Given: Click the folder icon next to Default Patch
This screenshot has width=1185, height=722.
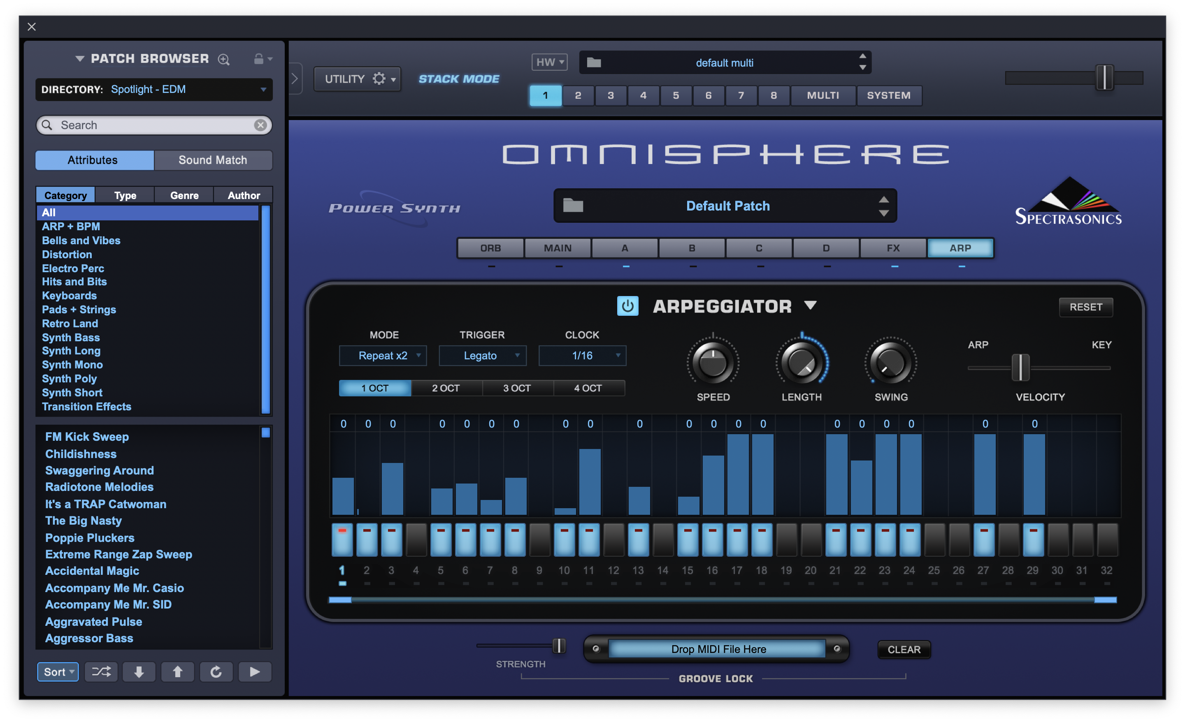Looking at the screenshot, I should coord(573,206).
